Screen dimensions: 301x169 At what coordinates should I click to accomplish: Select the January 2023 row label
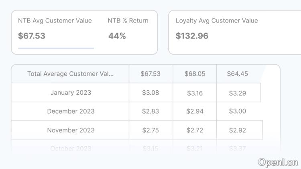coord(71,93)
